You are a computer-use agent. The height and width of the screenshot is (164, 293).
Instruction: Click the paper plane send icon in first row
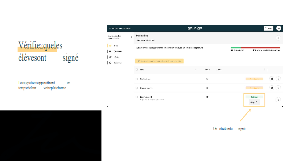pyautogui.click(x=271, y=78)
